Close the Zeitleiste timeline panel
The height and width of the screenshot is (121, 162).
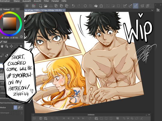[149, 115]
